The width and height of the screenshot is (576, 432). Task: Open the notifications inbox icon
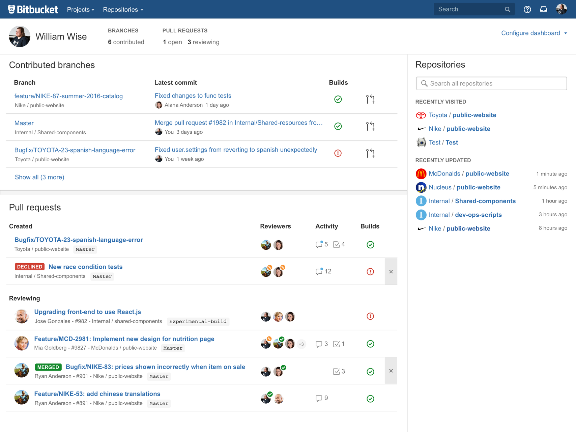543,9
